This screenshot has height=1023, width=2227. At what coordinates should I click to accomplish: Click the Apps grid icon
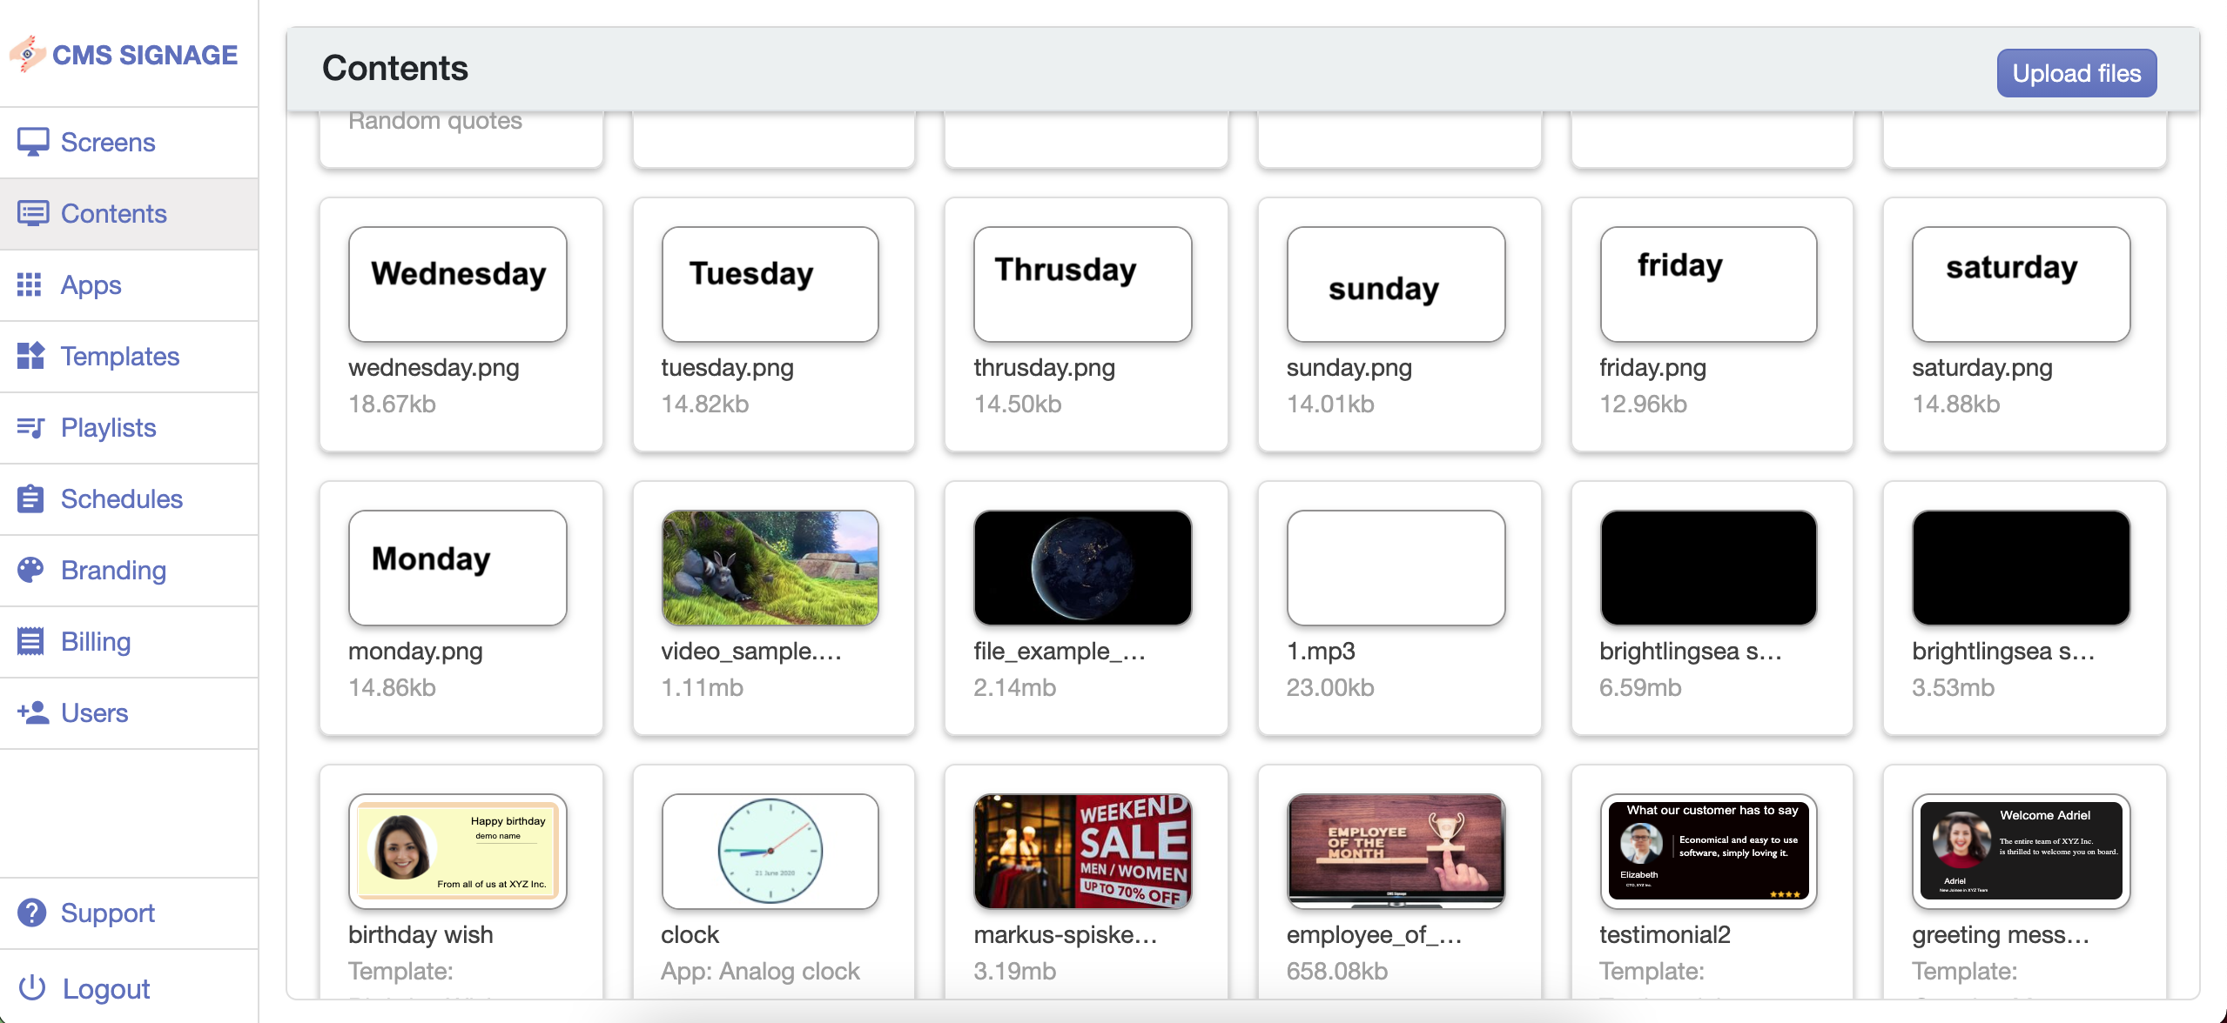[x=30, y=284]
